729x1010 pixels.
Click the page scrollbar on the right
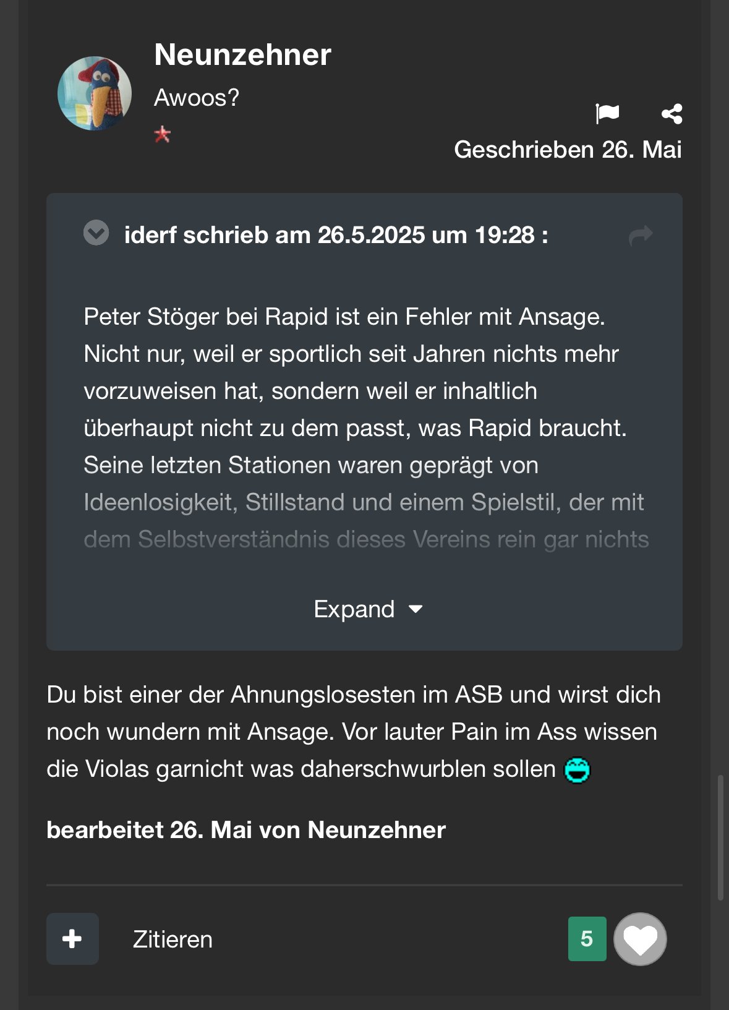pyautogui.click(x=720, y=835)
